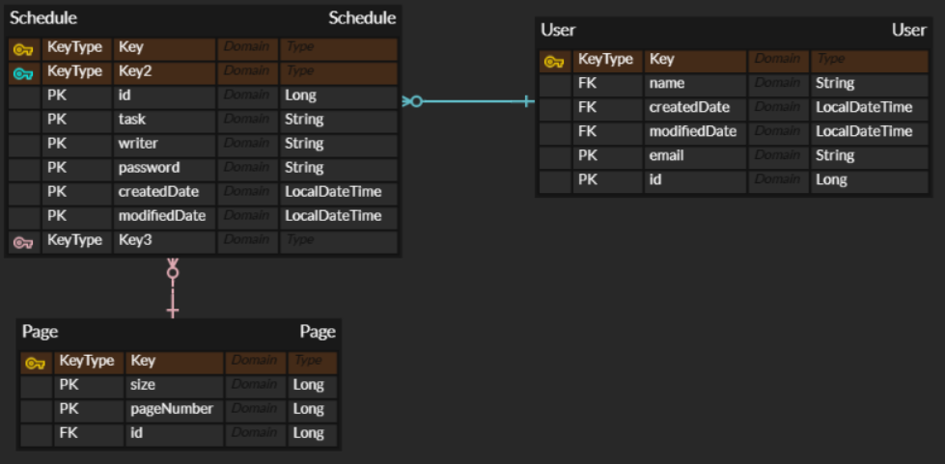Select the Key2 cell in Schedule
The height and width of the screenshot is (464, 945).
point(164,73)
